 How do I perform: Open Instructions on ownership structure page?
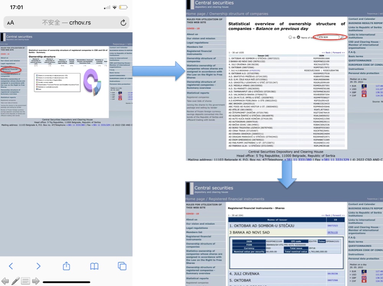356,69
